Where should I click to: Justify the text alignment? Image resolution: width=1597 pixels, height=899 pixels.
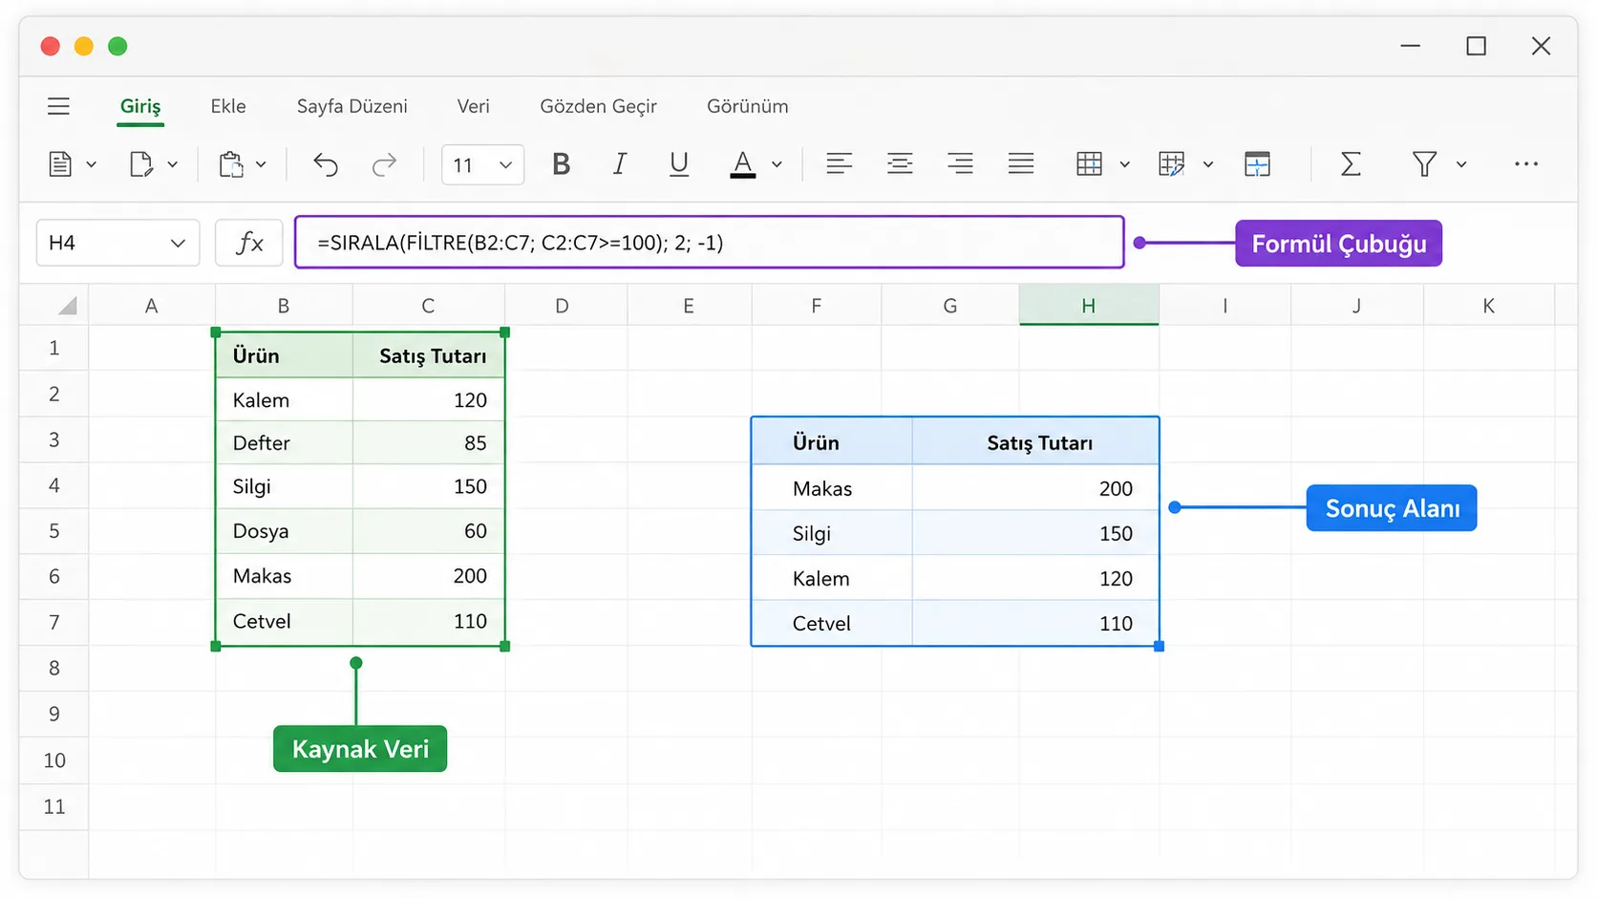coord(1021,163)
